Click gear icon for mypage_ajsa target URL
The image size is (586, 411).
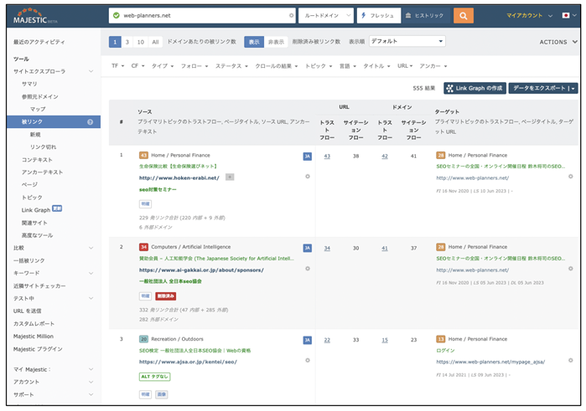(571, 361)
